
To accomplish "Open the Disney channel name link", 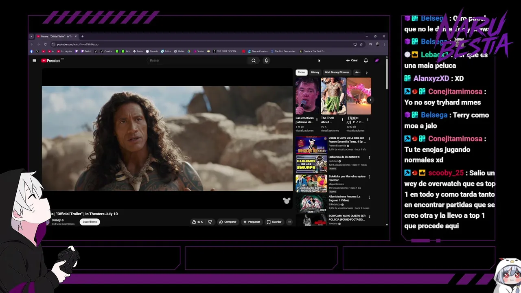I will coord(56,220).
